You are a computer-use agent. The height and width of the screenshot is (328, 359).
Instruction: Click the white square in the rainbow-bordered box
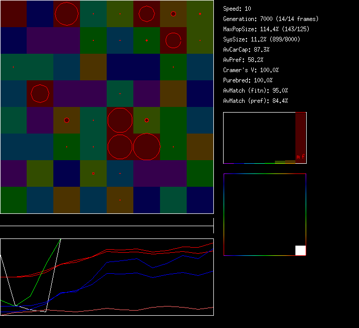[x=301, y=250]
